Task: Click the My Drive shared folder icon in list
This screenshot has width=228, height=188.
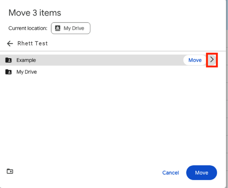Action: tap(9, 72)
